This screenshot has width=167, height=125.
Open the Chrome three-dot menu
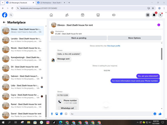point(164,8)
